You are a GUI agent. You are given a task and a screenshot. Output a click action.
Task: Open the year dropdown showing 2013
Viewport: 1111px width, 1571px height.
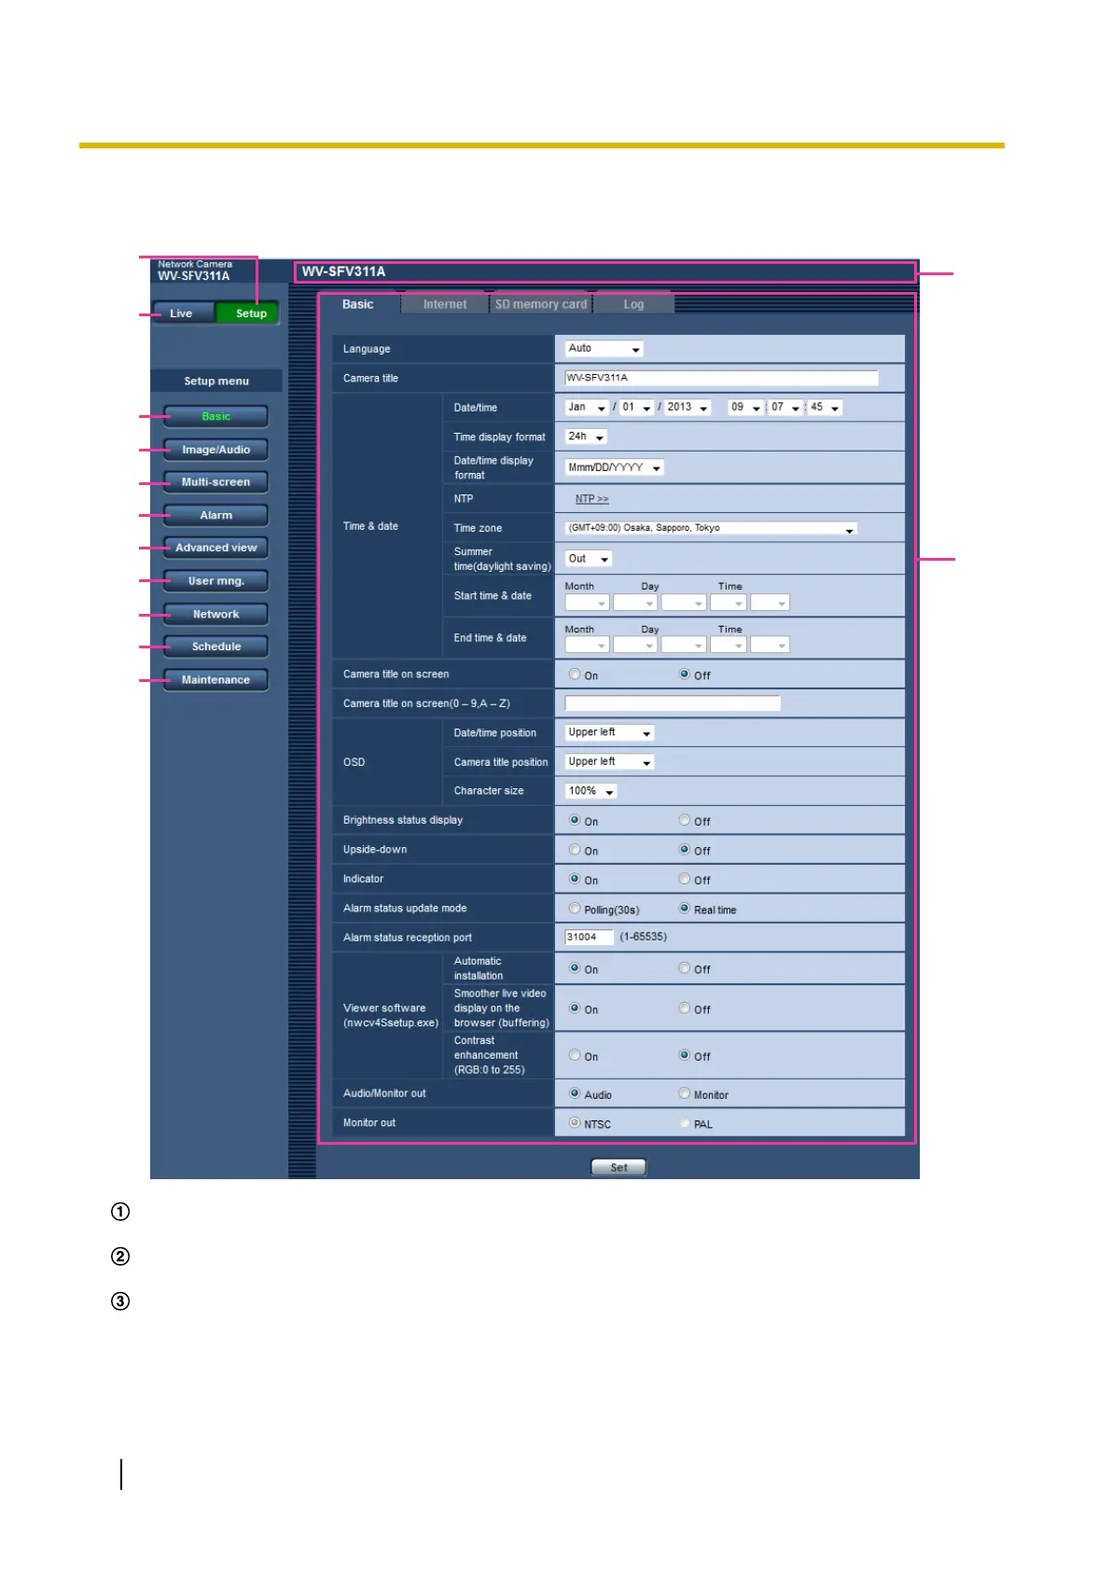click(x=687, y=408)
